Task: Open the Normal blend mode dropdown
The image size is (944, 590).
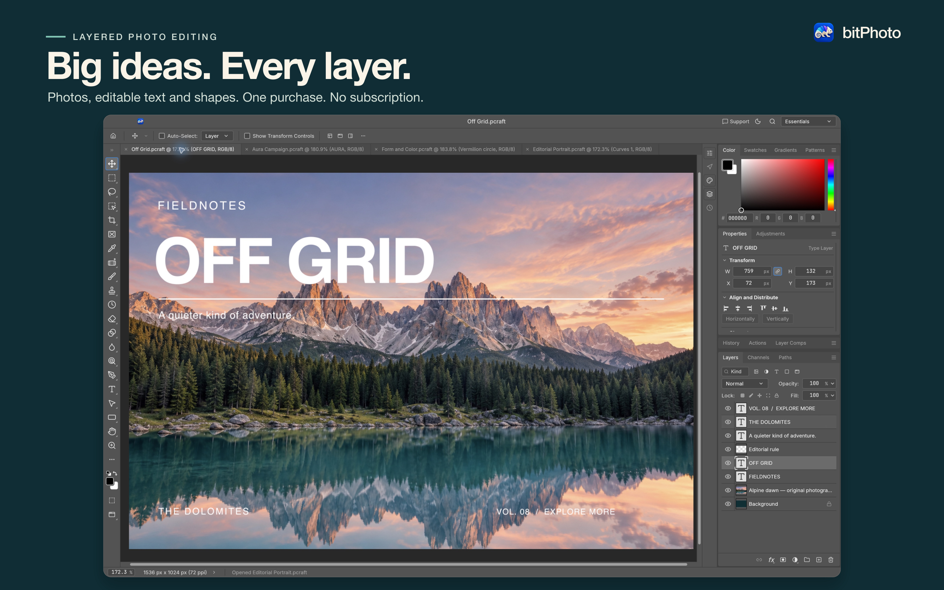Action: (744, 383)
